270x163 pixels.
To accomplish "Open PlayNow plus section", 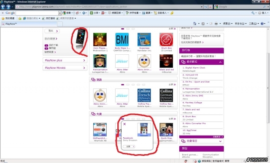I will pyautogui.click(x=65, y=60).
